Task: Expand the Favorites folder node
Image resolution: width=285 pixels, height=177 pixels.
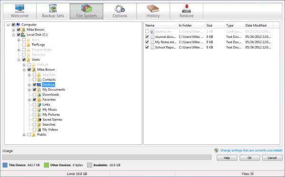Action: [29, 100]
